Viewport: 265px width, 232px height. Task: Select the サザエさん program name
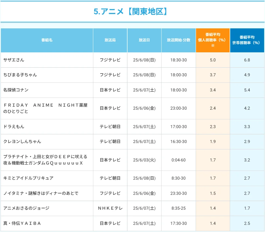[14, 60]
